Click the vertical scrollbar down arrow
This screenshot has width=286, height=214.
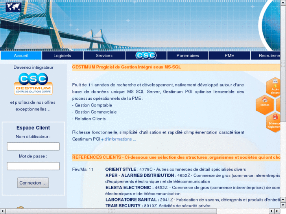coord(283,205)
